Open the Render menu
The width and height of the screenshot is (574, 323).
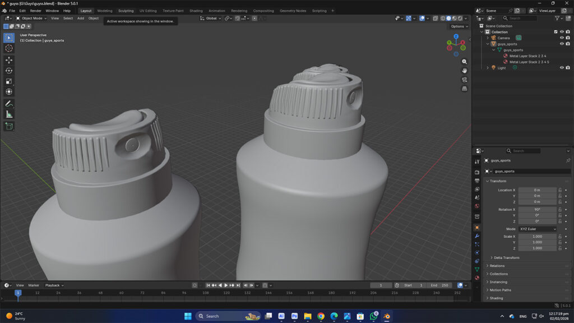[x=35, y=11]
